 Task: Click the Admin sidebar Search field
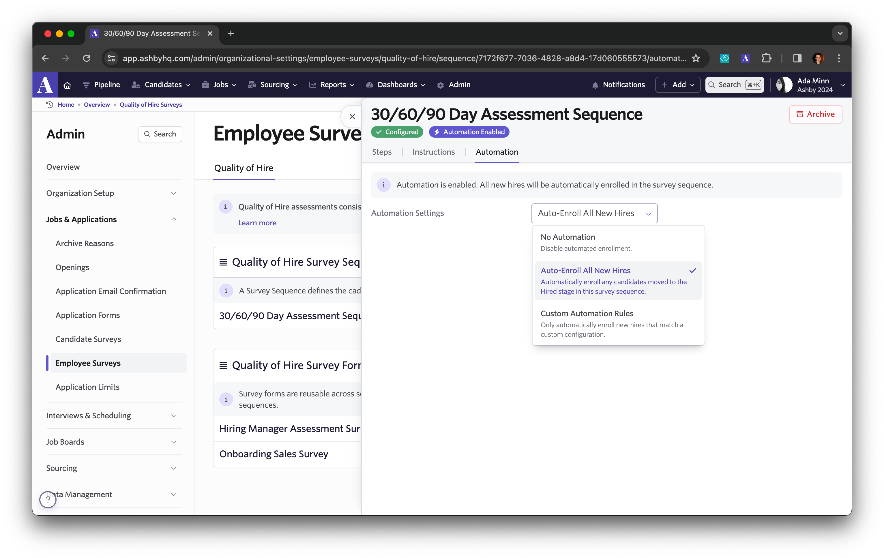point(160,134)
